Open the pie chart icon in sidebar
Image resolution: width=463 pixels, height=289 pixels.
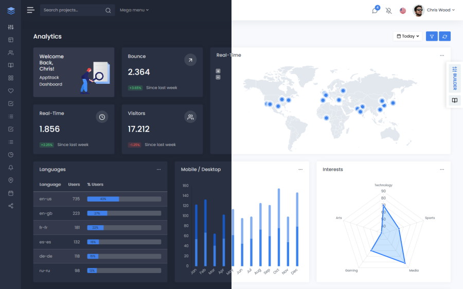coord(11,155)
